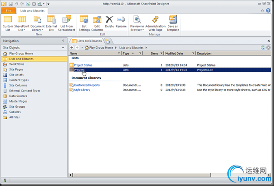Go to Play Group Home in navigation
Image resolution: width=274 pixels, height=186 pixels.
[34, 53]
